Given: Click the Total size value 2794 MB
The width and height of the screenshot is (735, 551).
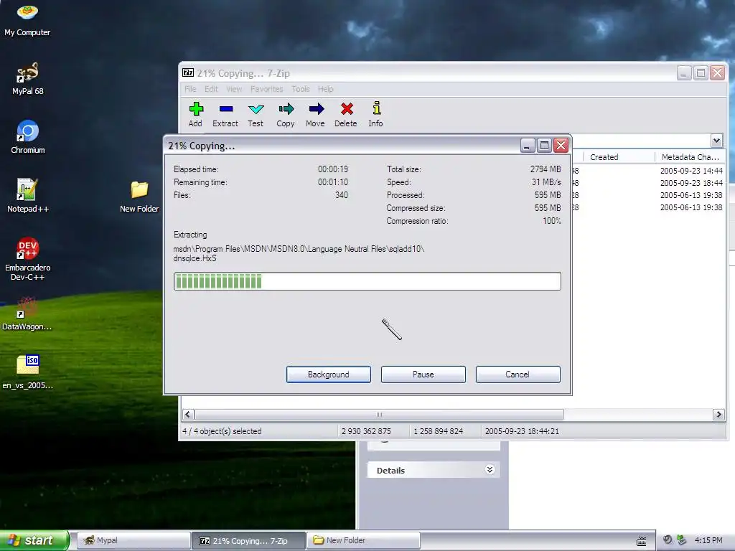Looking at the screenshot, I should [546, 169].
